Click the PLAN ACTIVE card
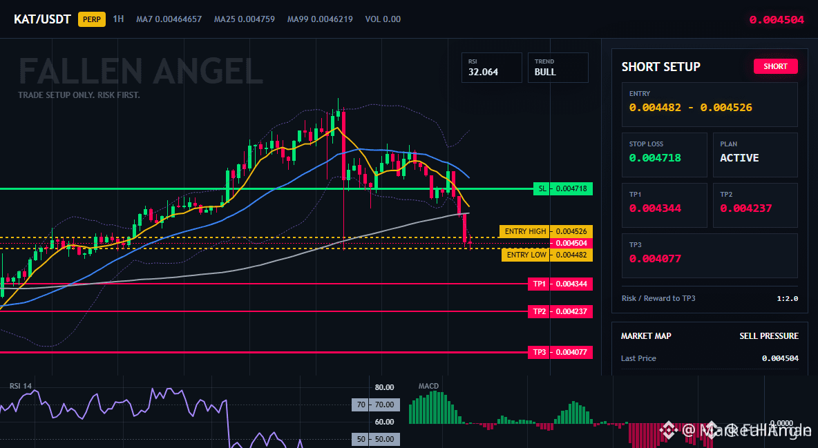Viewport: 818px width, 448px height. [755, 155]
